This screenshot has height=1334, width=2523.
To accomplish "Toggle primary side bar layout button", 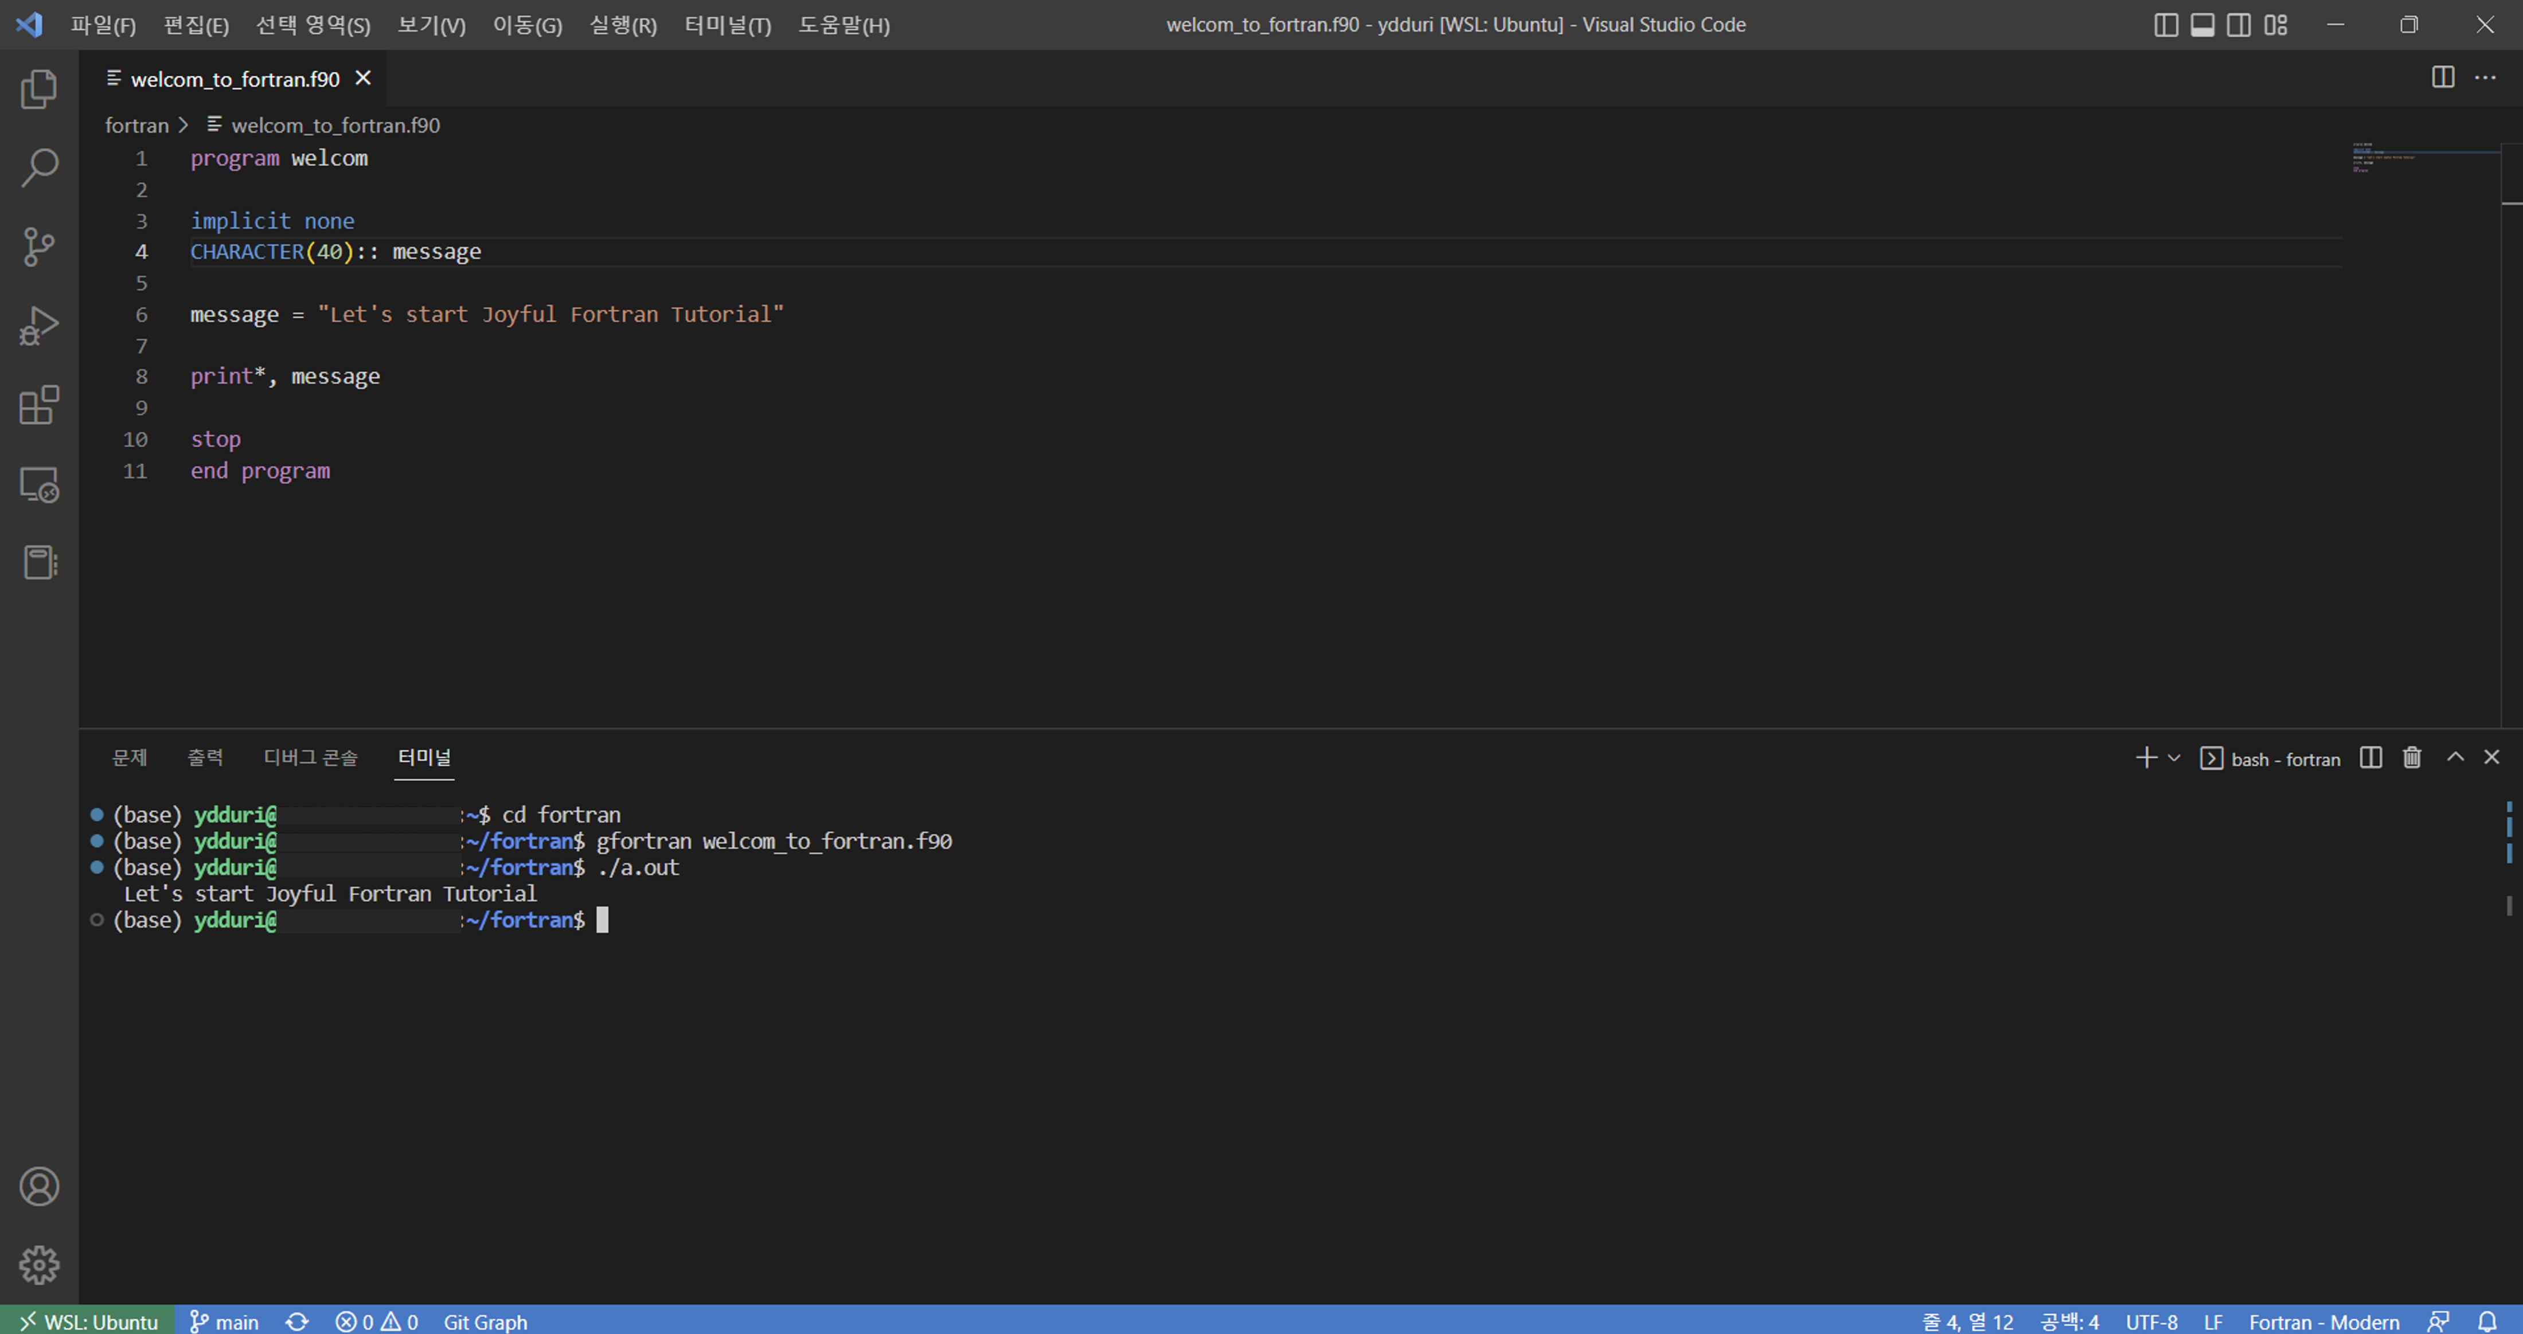I will (2166, 25).
